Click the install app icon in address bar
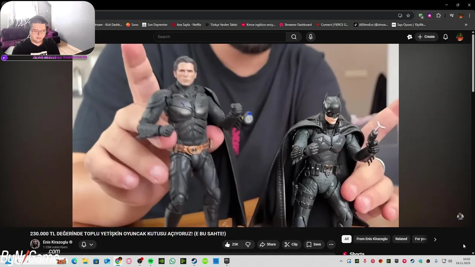475x267 pixels. [x=400, y=16]
